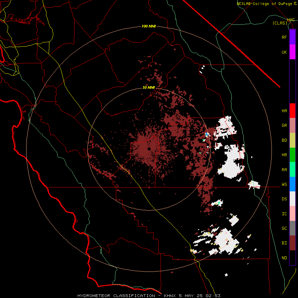This screenshot has width=298, height=298.
Task: Click the BI legend label
Action: click(x=284, y=243)
